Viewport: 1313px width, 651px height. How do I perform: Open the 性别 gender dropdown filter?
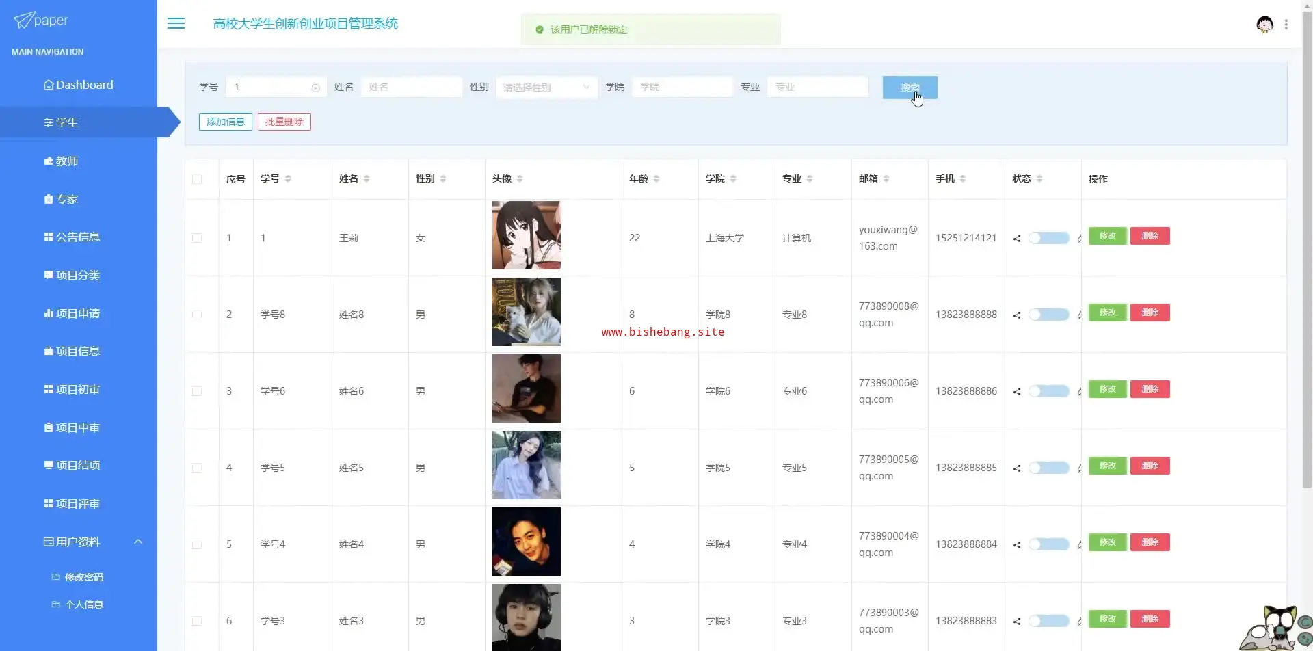546,88
